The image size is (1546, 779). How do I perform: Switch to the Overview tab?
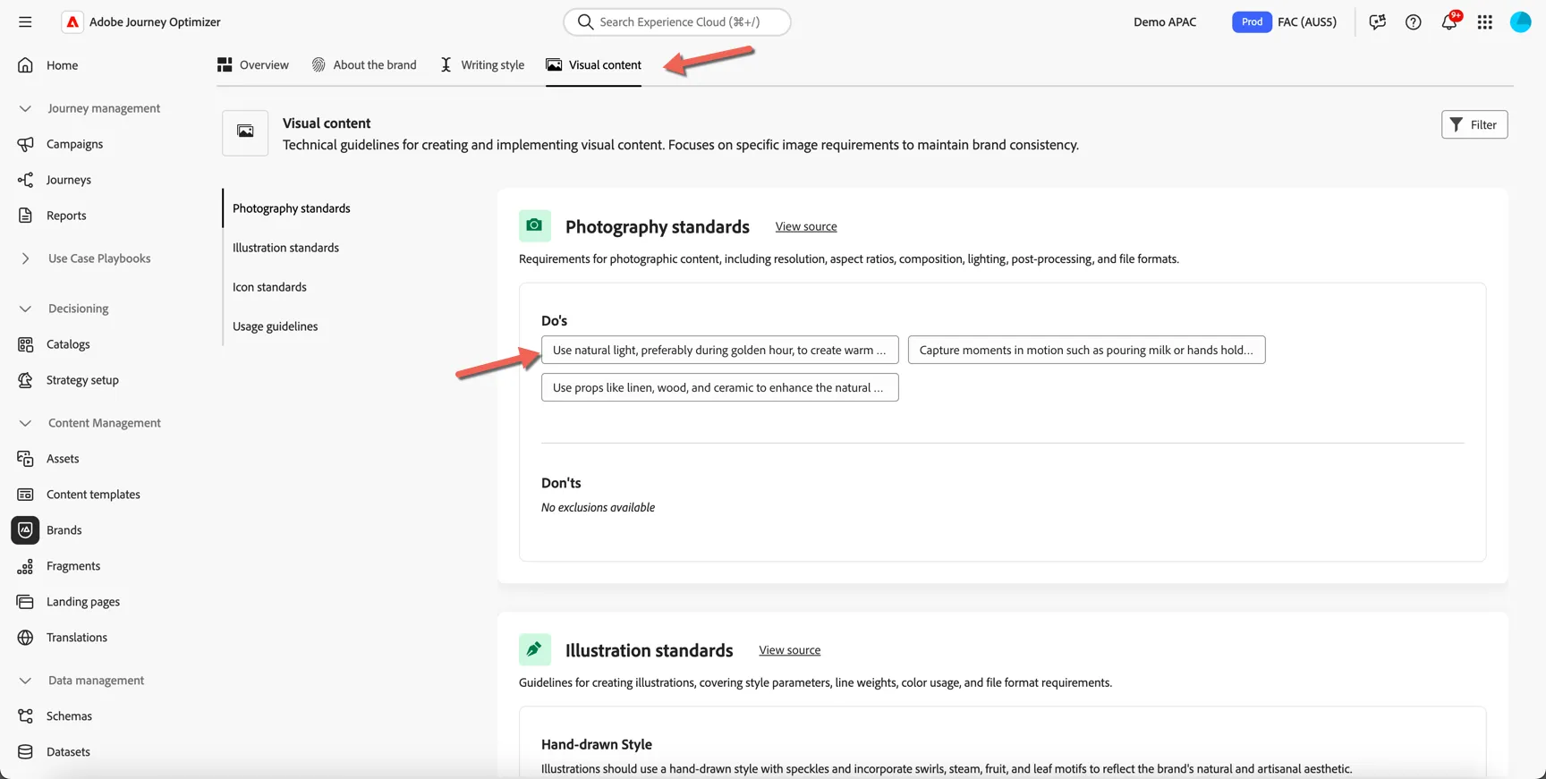point(253,64)
